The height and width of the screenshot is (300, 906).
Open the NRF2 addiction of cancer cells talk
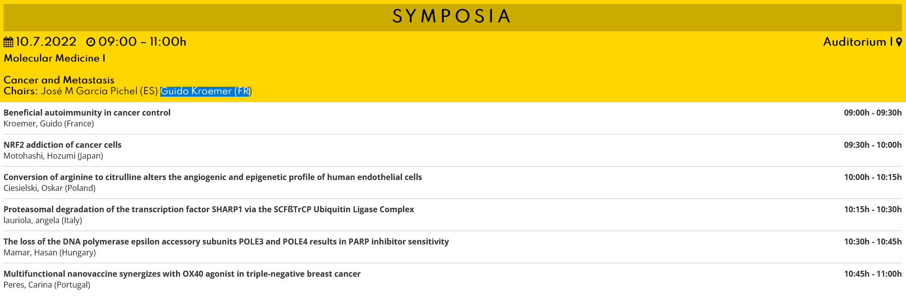coord(62,145)
